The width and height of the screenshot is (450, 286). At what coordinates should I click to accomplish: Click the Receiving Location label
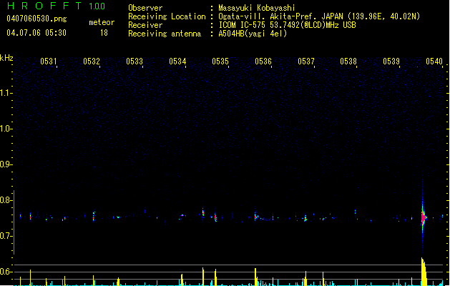coord(167,16)
